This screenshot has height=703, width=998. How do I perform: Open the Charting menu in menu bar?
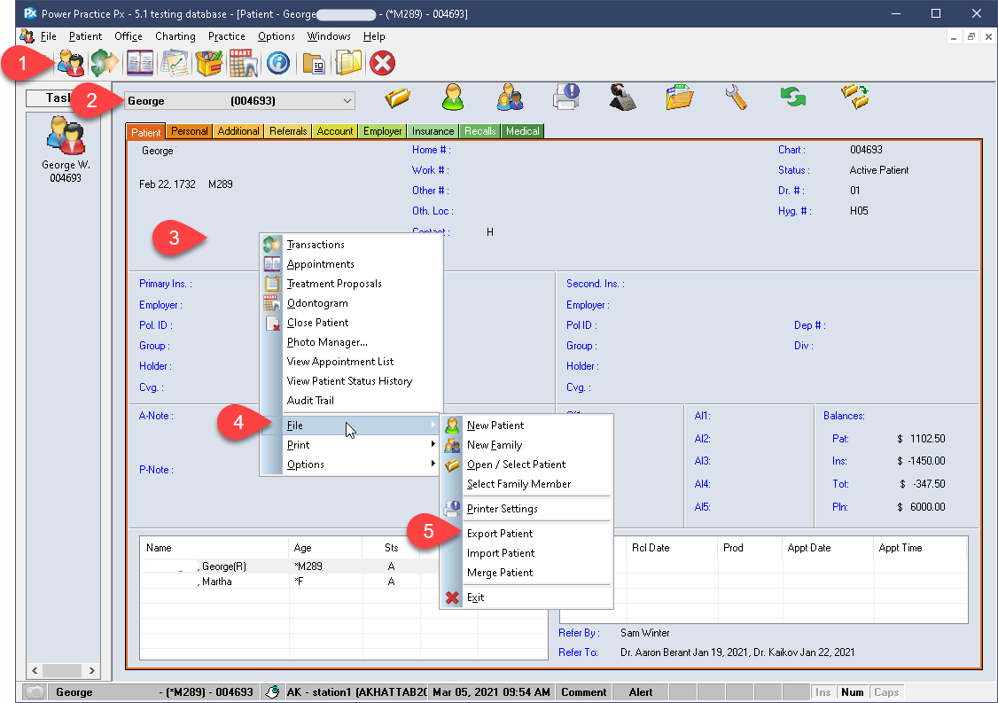click(175, 36)
